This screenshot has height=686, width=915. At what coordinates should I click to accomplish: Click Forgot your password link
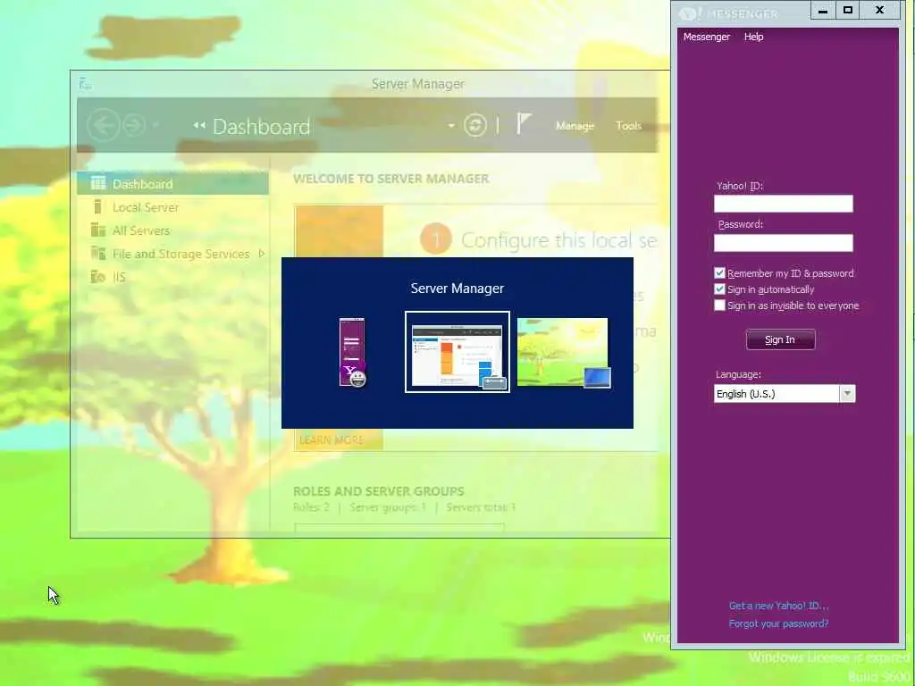(778, 623)
